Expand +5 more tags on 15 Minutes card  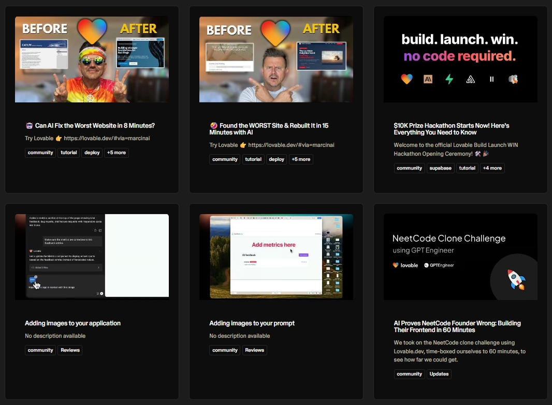[301, 159]
